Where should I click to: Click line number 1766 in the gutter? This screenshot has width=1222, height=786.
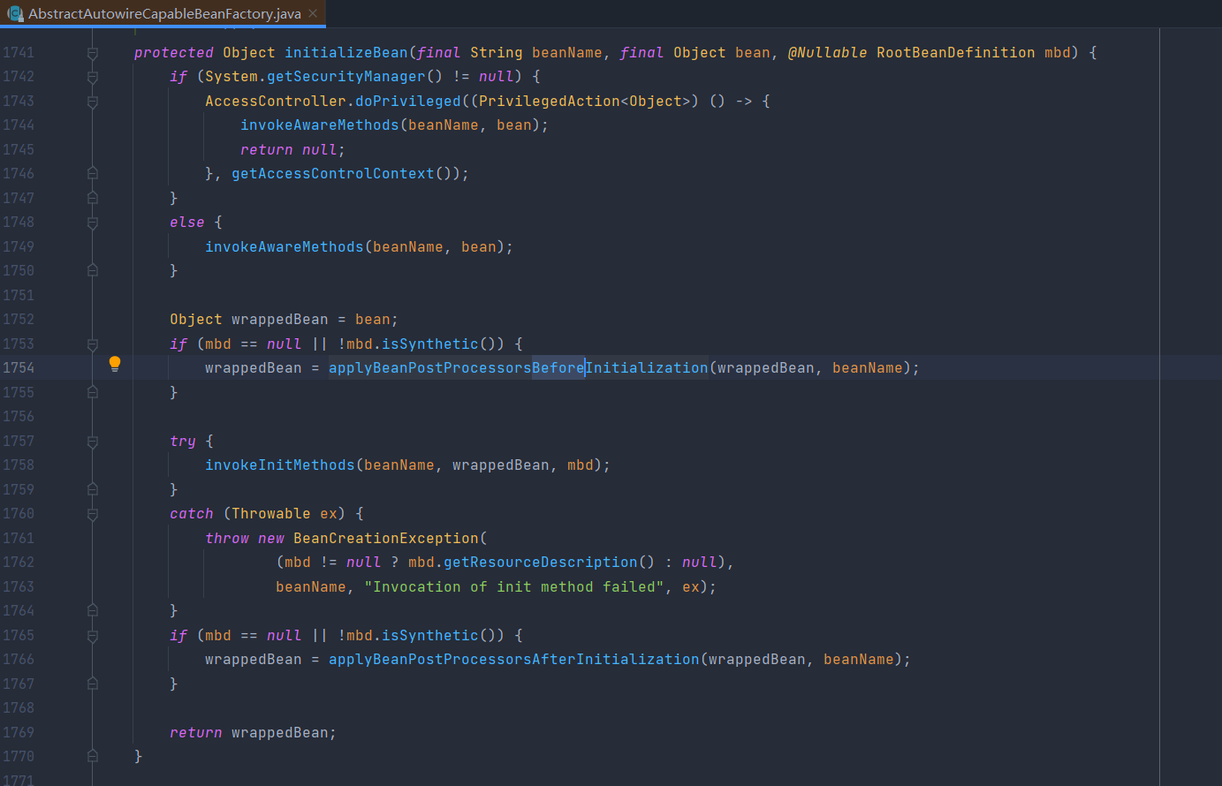point(19,660)
